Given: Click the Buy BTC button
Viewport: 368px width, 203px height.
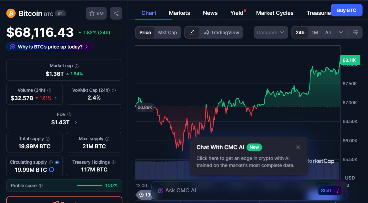Looking at the screenshot, I should pos(346,10).
